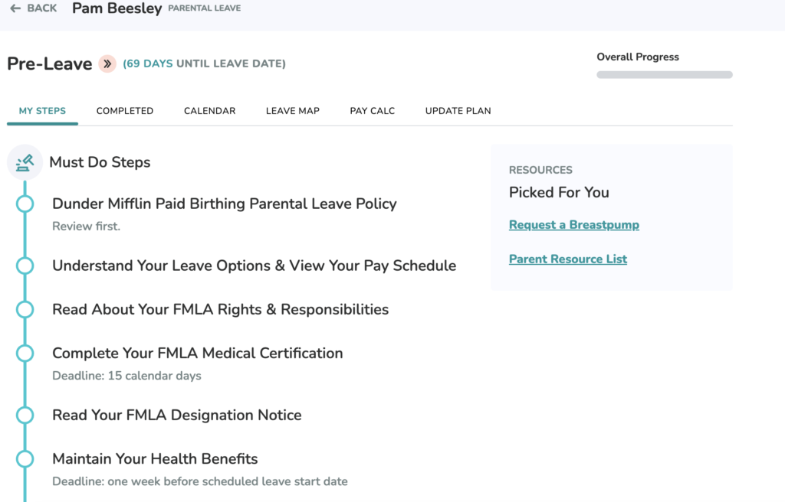Mark the FMLA Rights & Responsibilities step circle
The width and height of the screenshot is (785, 502).
(25, 309)
